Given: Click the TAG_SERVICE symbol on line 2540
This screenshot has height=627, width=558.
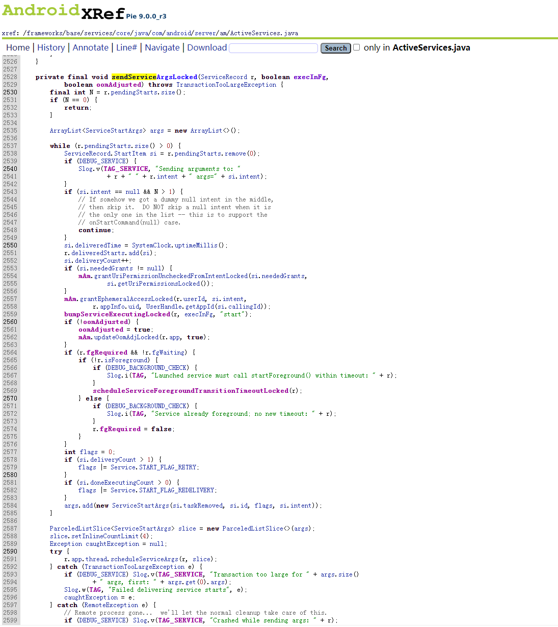Looking at the screenshot, I should click(x=126, y=169).
